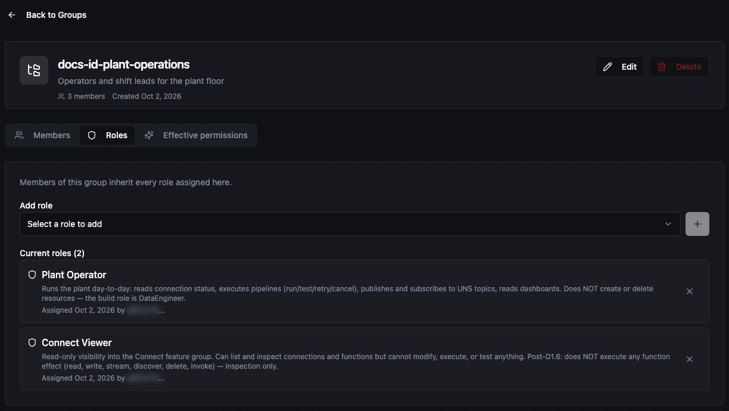Click the inherit every role notice text
Image resolution: width=729 pixels, height=411 pixels.
[126, 182]
